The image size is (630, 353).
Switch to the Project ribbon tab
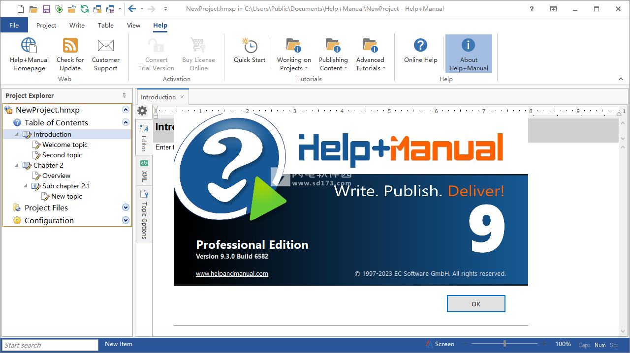tap(46, 25)
